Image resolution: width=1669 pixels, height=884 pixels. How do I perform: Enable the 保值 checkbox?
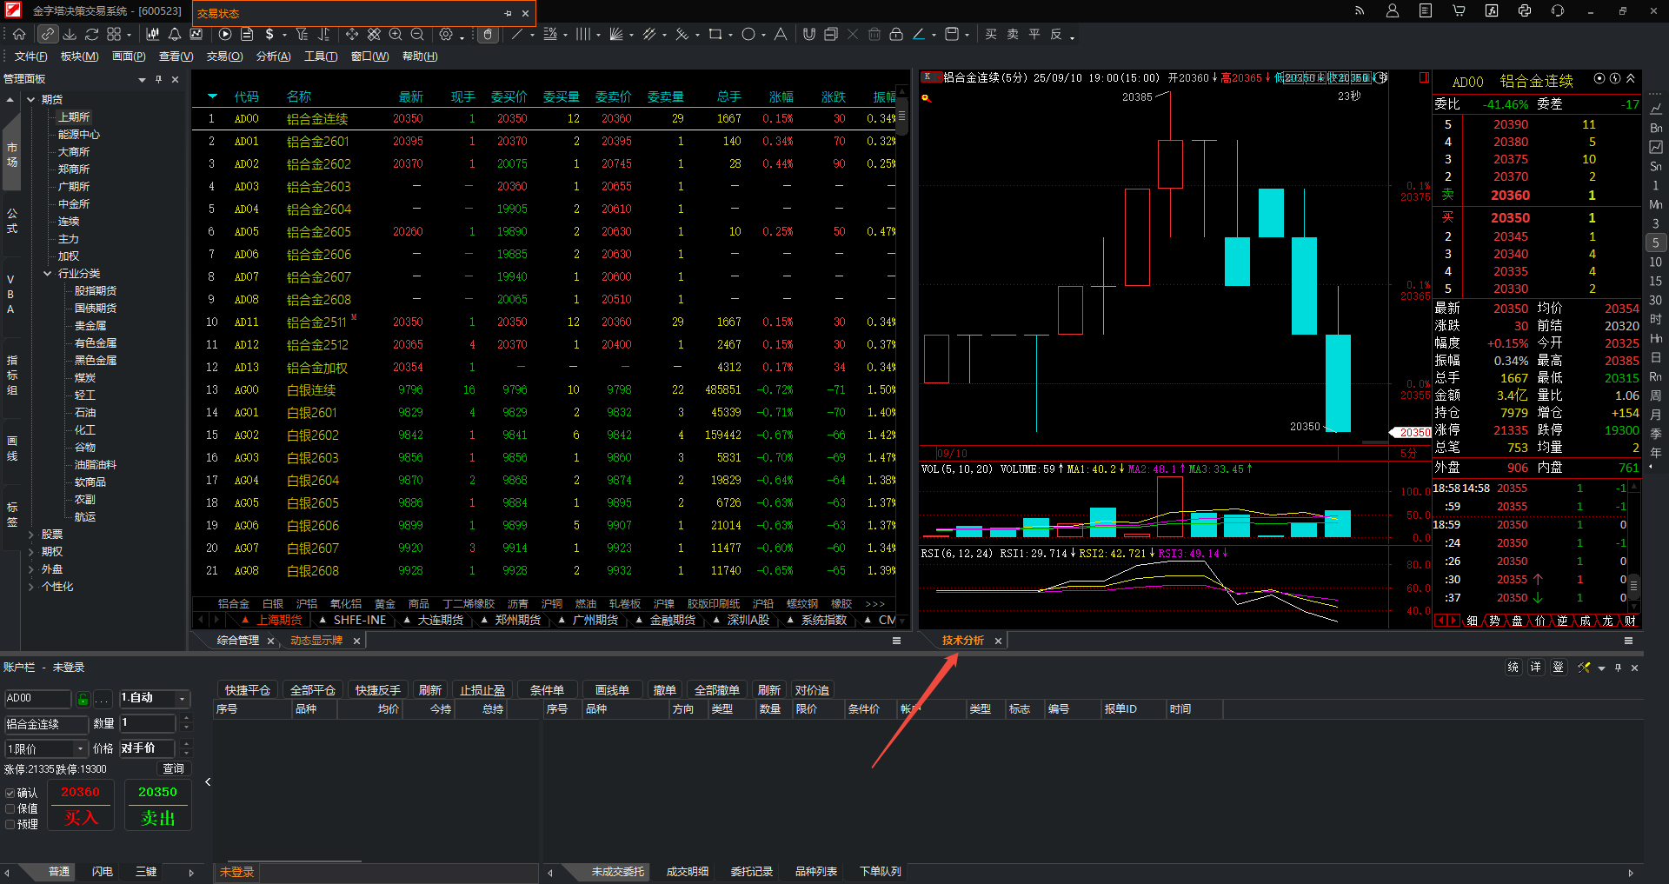point(10,808)
